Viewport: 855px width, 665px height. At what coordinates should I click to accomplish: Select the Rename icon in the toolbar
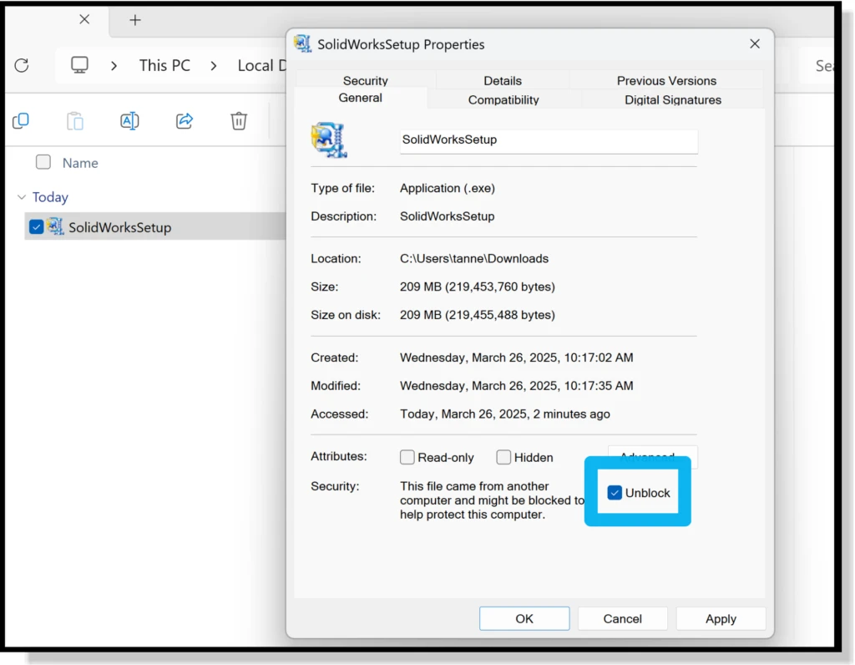129,121
